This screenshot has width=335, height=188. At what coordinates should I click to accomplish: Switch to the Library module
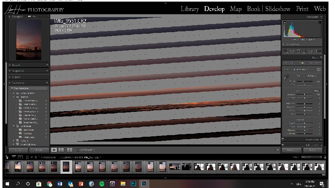pyautogui.click(x=190, y=9)
